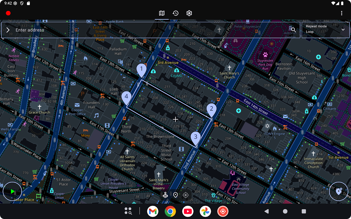
Task: Tap the red status dot in the top bar
Action: pyautogui.click(x=8, y=13)
